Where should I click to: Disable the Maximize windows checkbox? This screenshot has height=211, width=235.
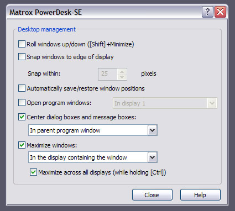(x=22, y=145)
